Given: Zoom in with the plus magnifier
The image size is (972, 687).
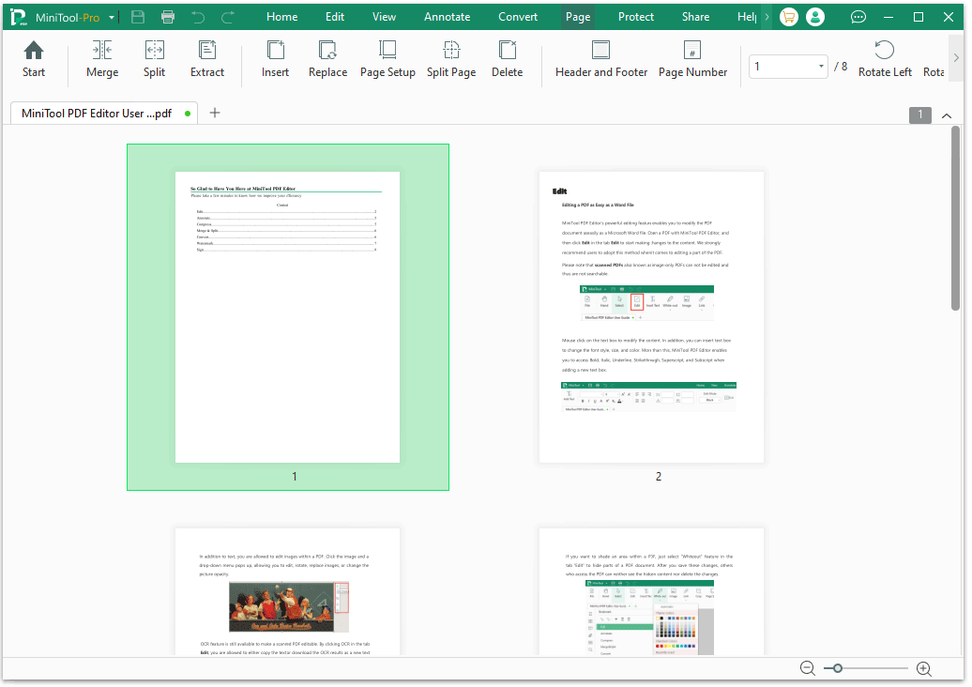Looking at the screenshot, I should [x=924, y=668].
